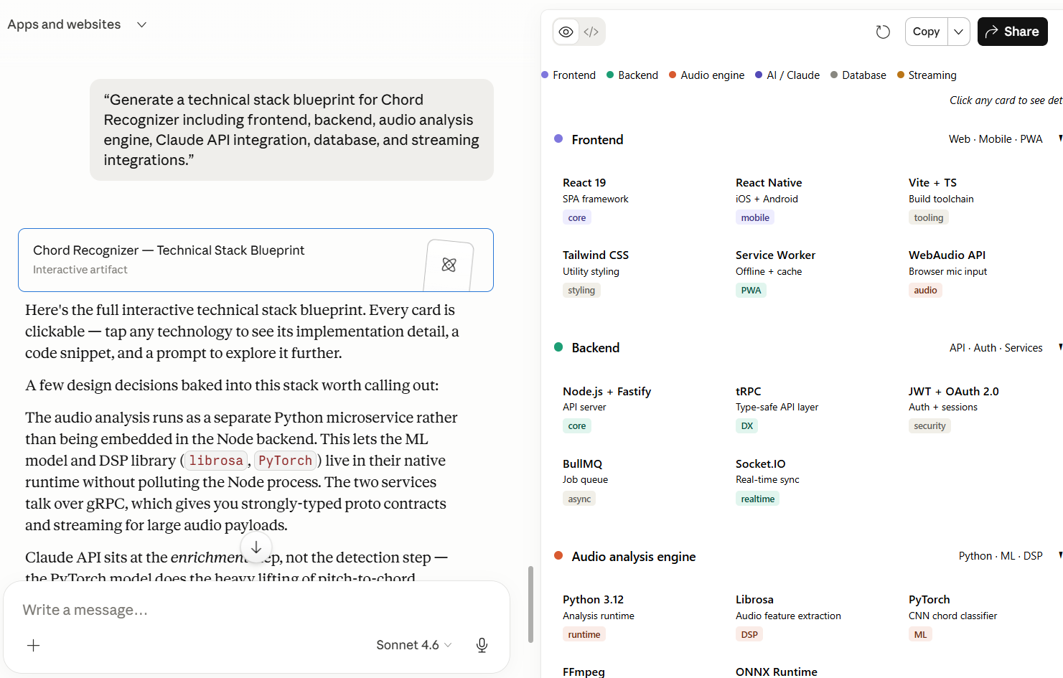
Task: Click the "DX" tag on tRPC
Action: click(x=747, y=426)
